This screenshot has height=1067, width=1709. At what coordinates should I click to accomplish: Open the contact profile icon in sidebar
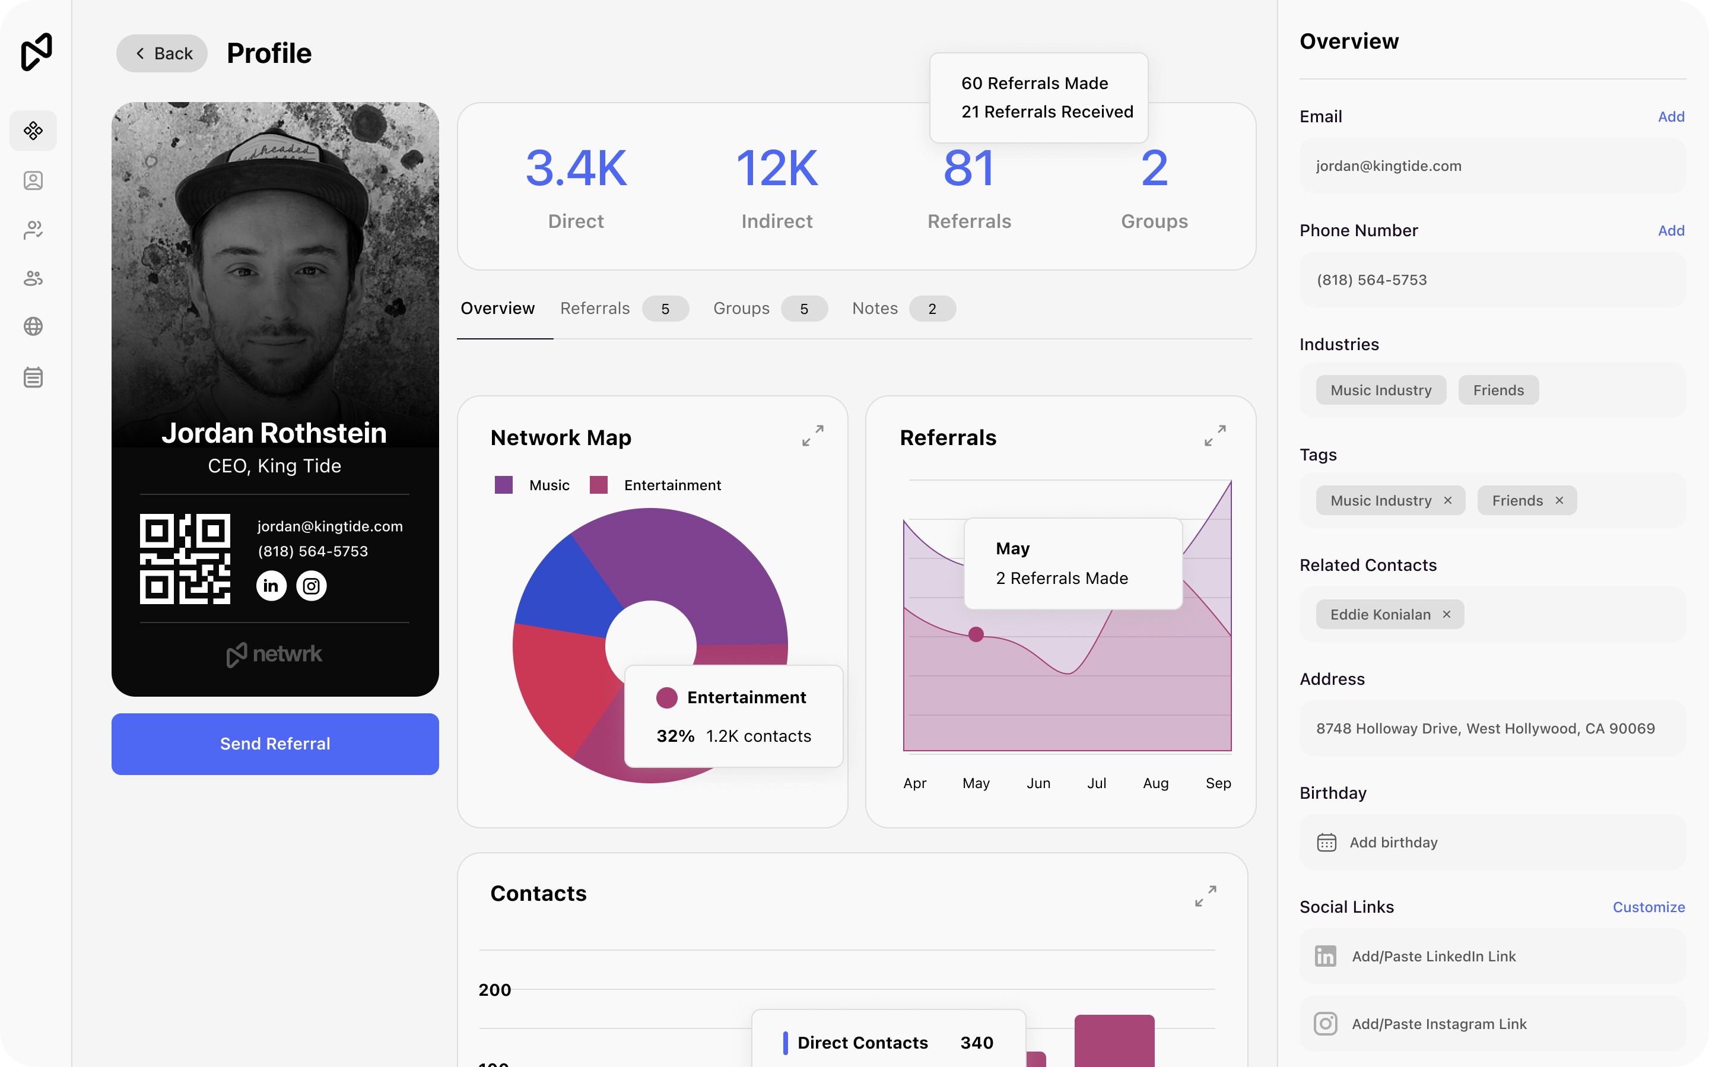tap(33, 180)
